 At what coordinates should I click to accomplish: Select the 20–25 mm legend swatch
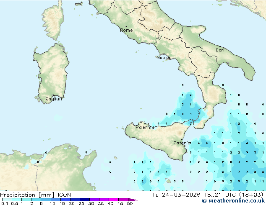tap(75, 200)
